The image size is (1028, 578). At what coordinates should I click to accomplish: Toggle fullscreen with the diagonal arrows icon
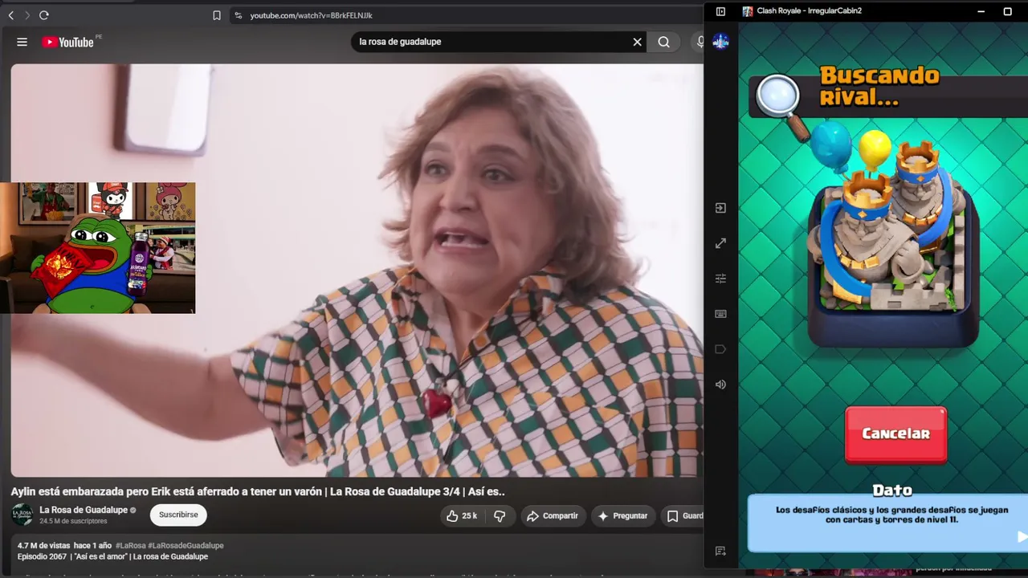click(x=720, y=243)
